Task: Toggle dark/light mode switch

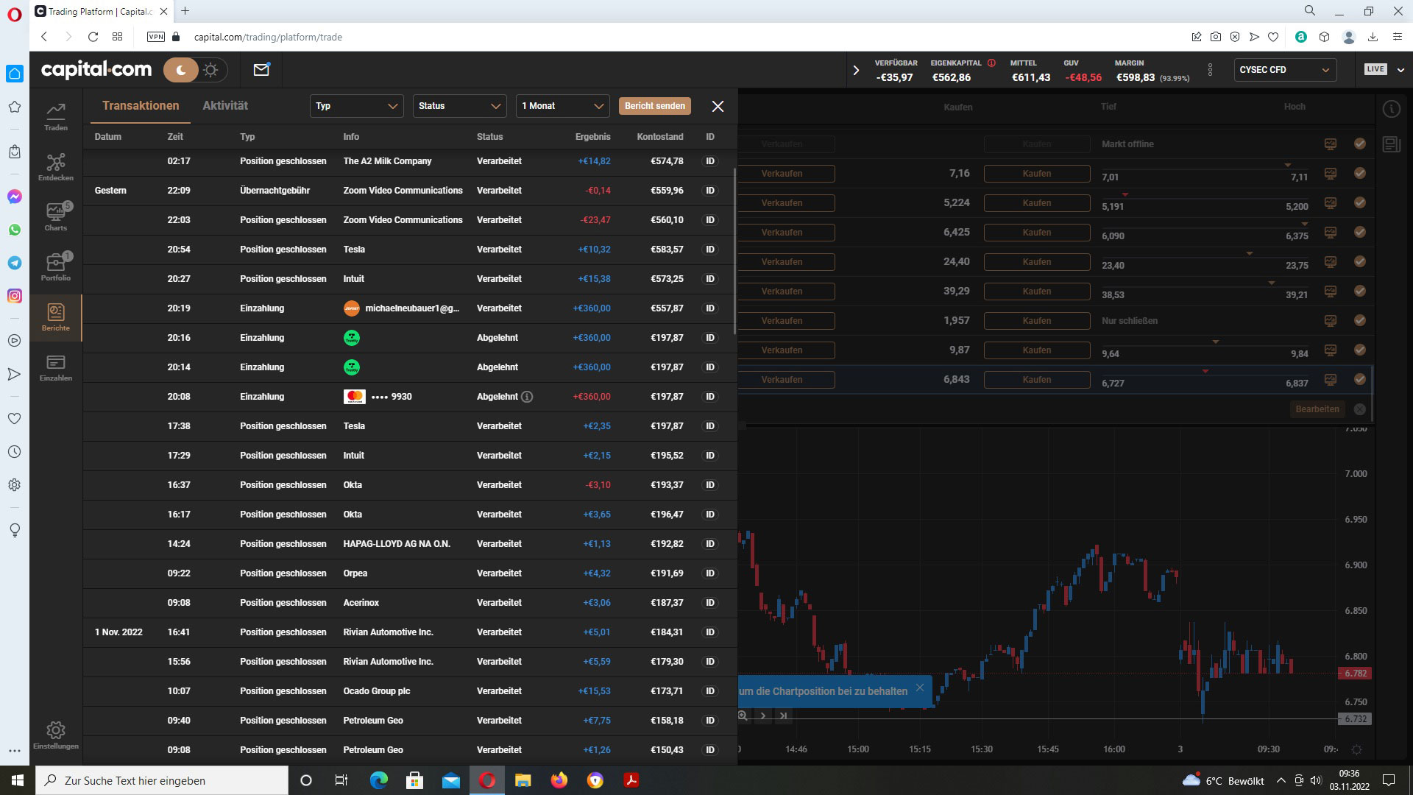Action: coord(196,70)
